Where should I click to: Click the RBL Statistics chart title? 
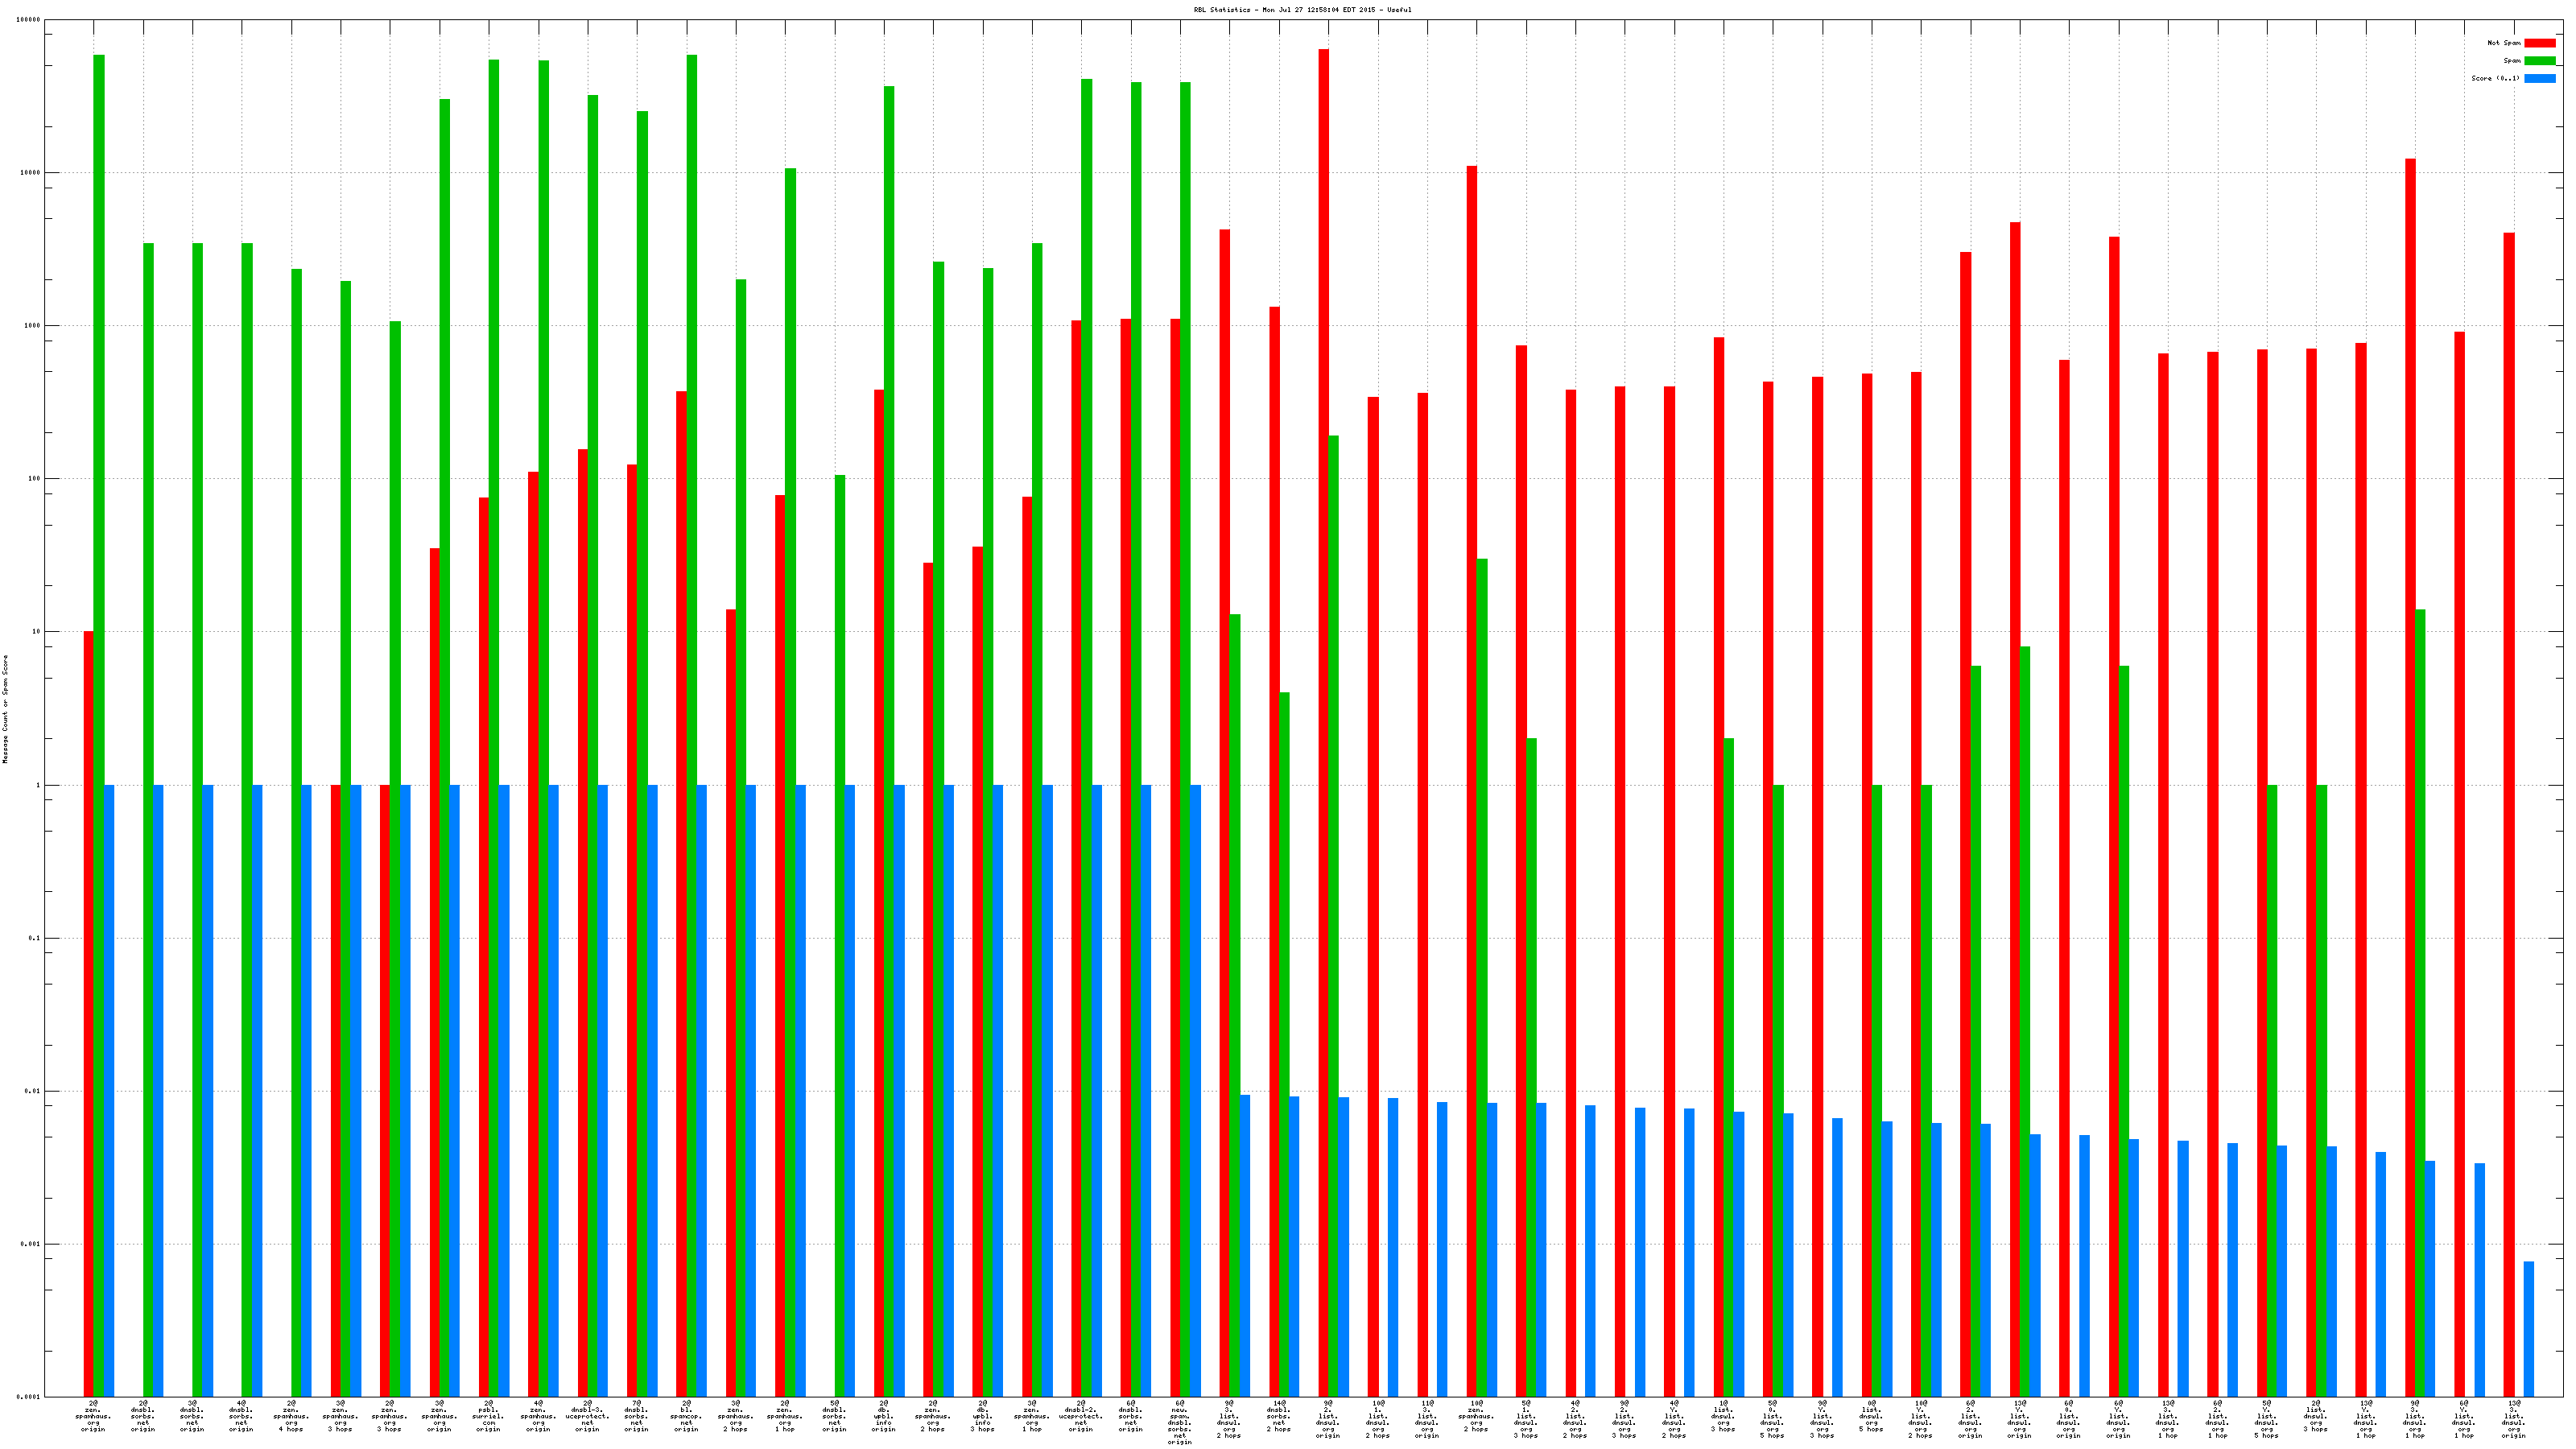[x=1302, y=10]
